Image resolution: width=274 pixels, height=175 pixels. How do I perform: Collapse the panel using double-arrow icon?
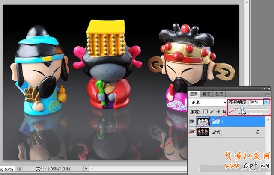[264, 88]
